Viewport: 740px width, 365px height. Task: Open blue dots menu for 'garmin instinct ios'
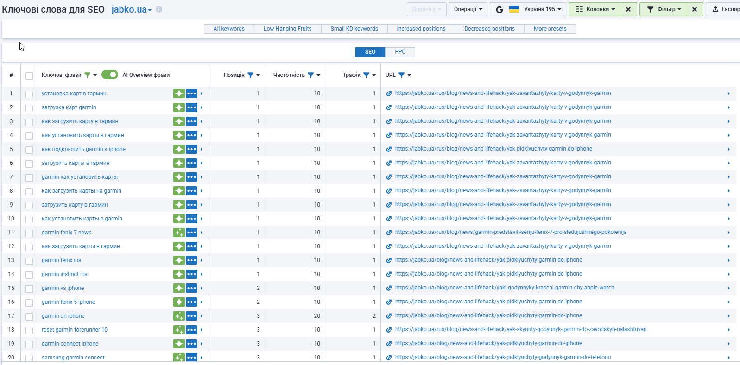click(x=191, y=274)
